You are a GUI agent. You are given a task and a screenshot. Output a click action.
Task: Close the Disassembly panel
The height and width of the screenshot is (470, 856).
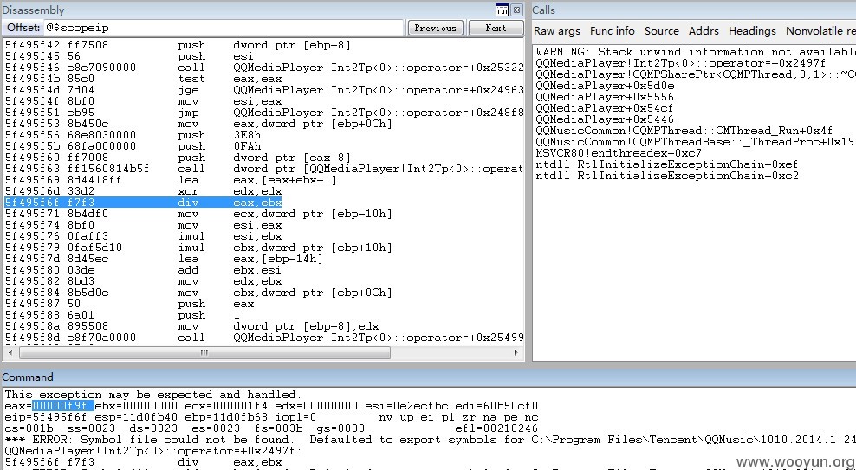[x=516, y=10]
